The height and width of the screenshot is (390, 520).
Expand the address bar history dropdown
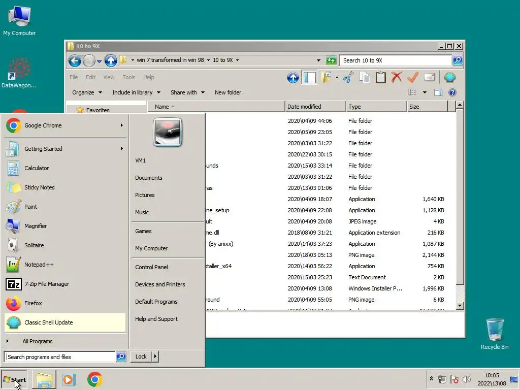click(318, 60)
